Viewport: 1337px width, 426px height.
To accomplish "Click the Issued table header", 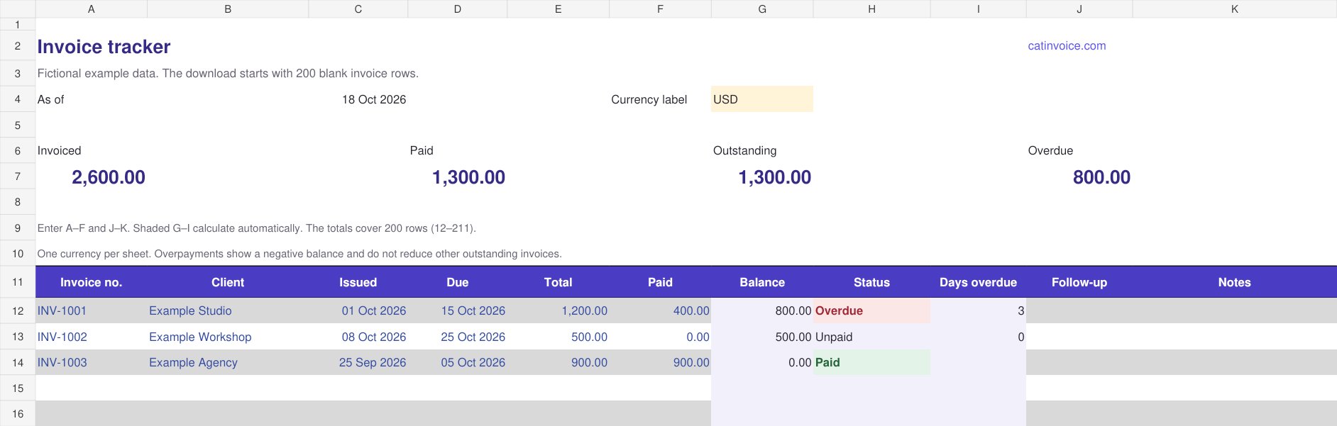I will 358,282.
